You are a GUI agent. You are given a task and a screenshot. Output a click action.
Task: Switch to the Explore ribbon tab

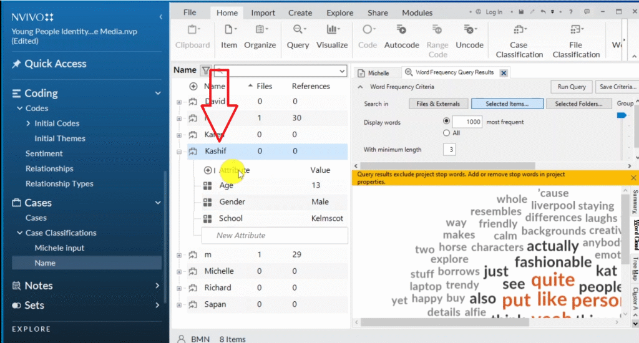339,12
